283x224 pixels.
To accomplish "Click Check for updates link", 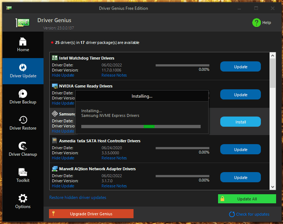I will coord(253,214).
